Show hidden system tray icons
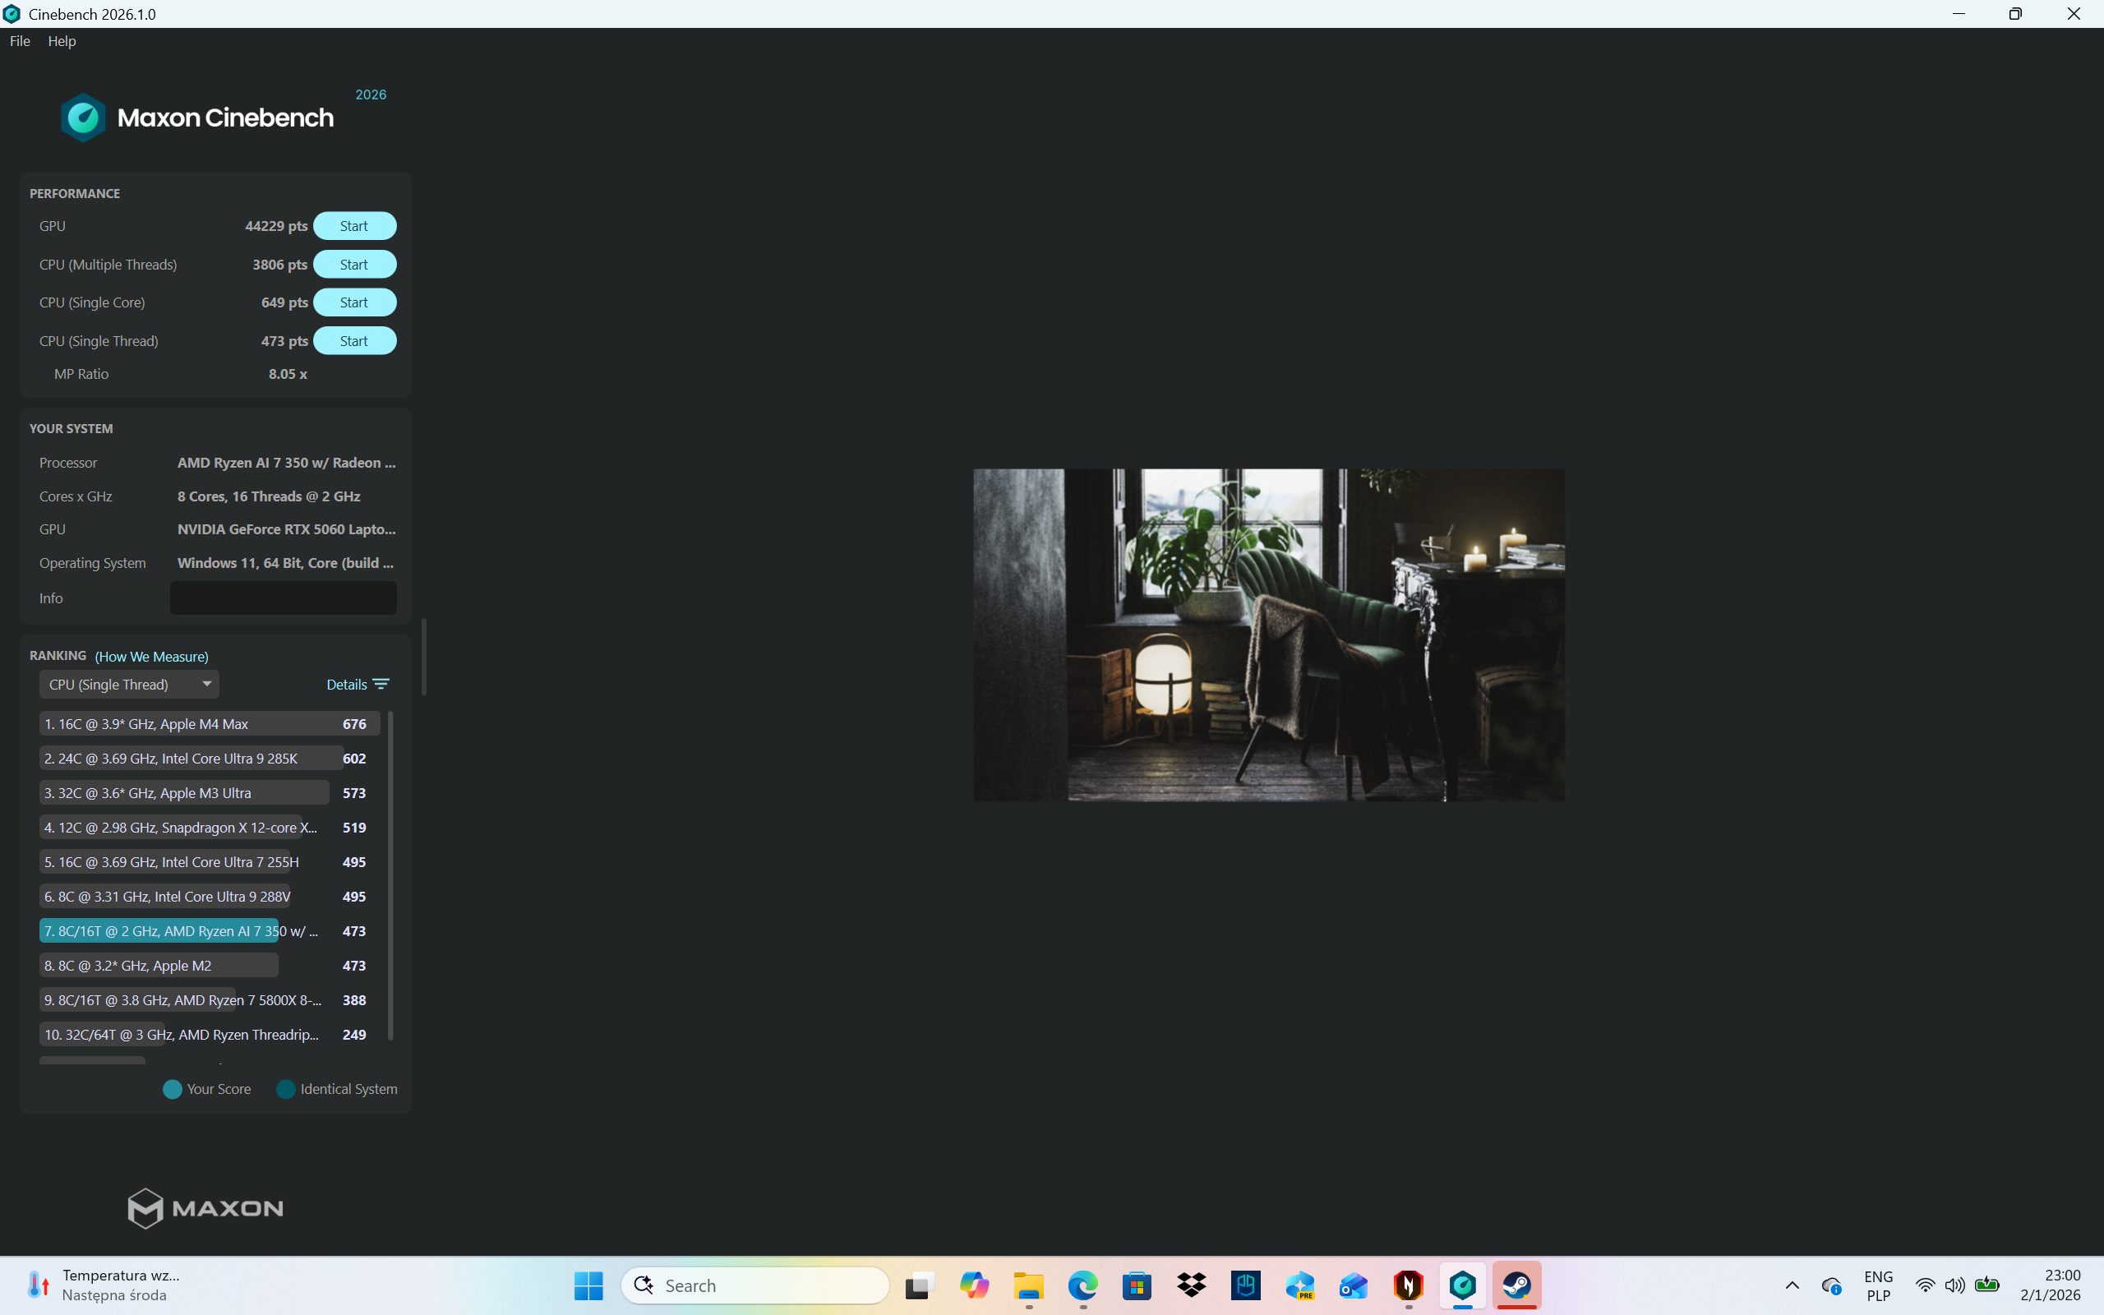2104x1315 pixels. click(1792, 1285)
